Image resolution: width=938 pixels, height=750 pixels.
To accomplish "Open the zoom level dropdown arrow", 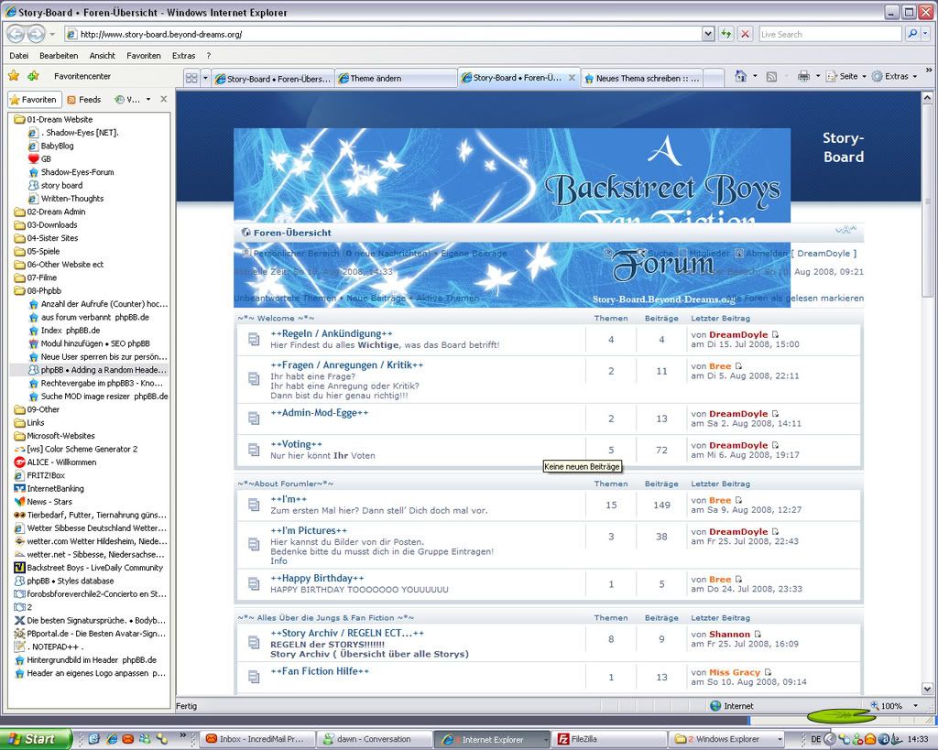I will pyautogui.click(x=915, y=706).
